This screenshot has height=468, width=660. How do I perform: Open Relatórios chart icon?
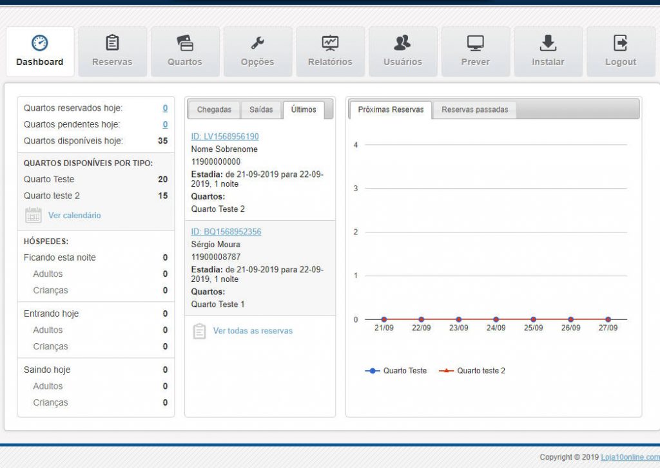pyautogui.click(x=330, y=43)
